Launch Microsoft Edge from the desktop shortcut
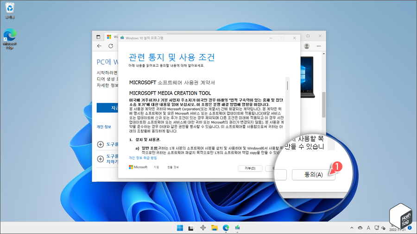Viewport: 417px width, 234px height. click(10, 39)
